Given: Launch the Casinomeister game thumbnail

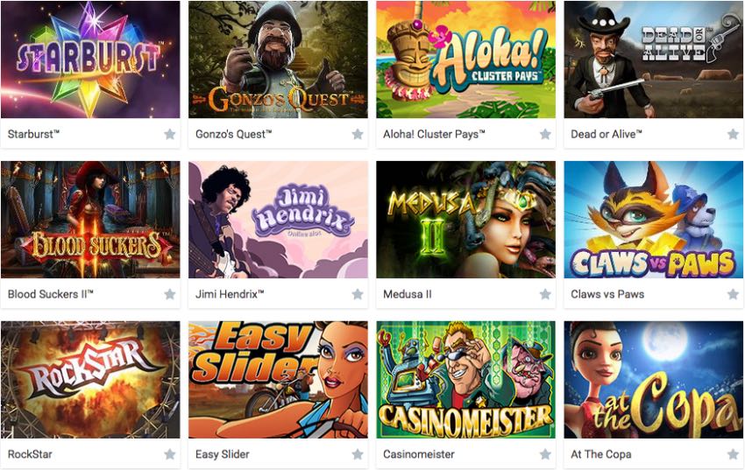Looking at the screenshot, I should 465,380.
